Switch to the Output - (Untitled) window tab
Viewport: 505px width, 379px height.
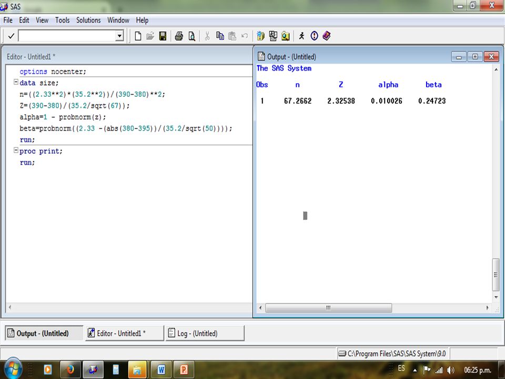point(44,333)
